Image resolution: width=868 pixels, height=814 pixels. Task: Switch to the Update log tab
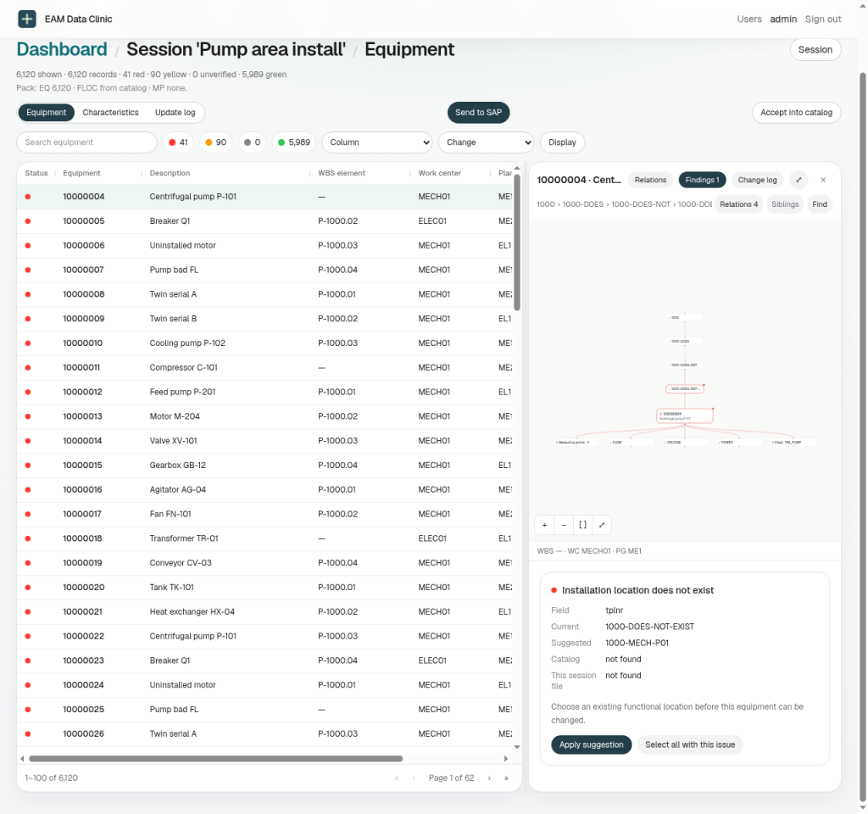tap(175, 113)
